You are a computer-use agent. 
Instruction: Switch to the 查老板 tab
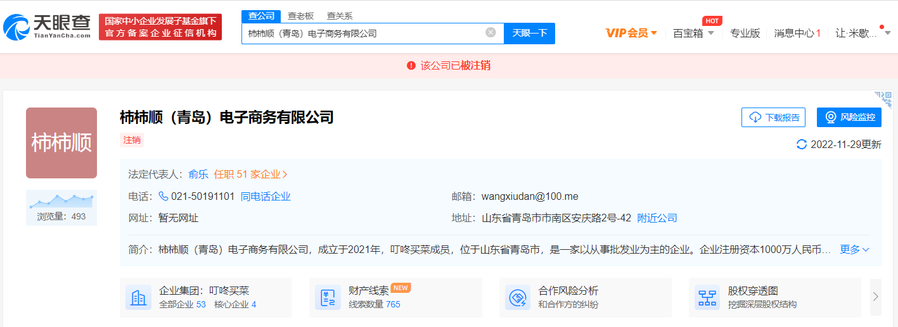300,16
